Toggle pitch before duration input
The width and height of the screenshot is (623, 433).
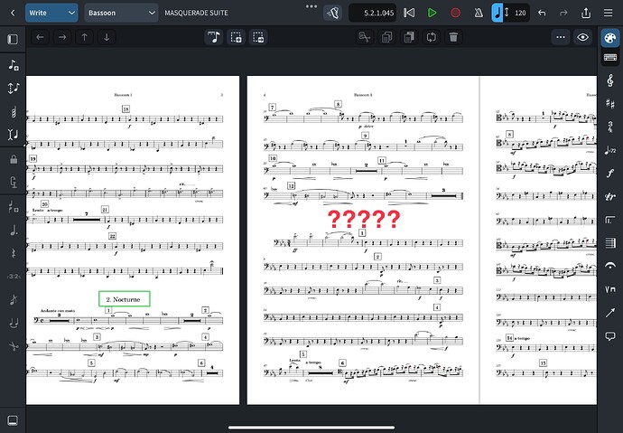[x=14, y=89]
